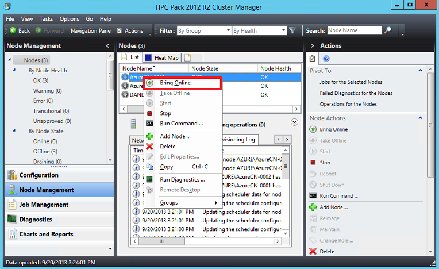This screenshot has height=269, width=439.
Task: Click Diagnostics navigation button
Action: tap(59, 219)
